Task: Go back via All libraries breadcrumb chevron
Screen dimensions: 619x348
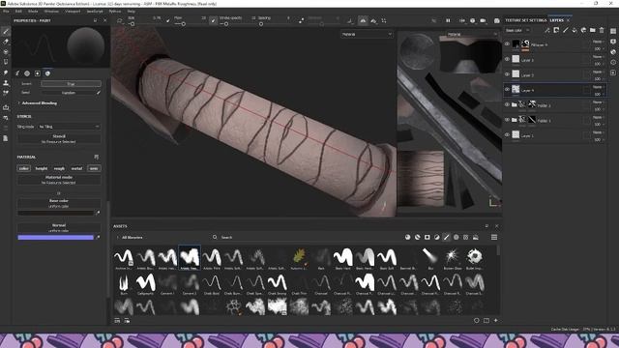Action: click(117, 238)
